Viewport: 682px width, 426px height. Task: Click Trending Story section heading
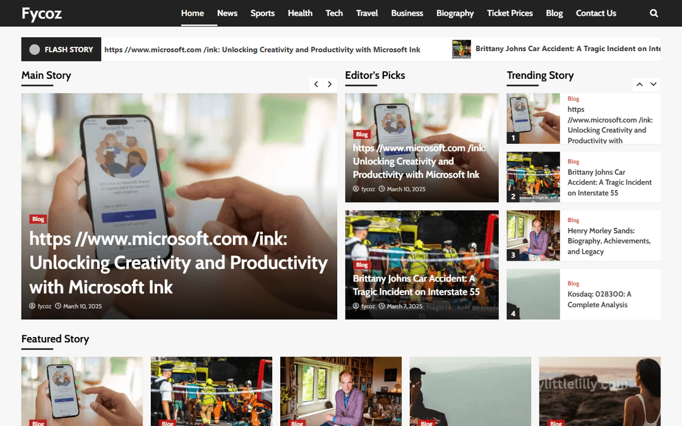(540, 75)
